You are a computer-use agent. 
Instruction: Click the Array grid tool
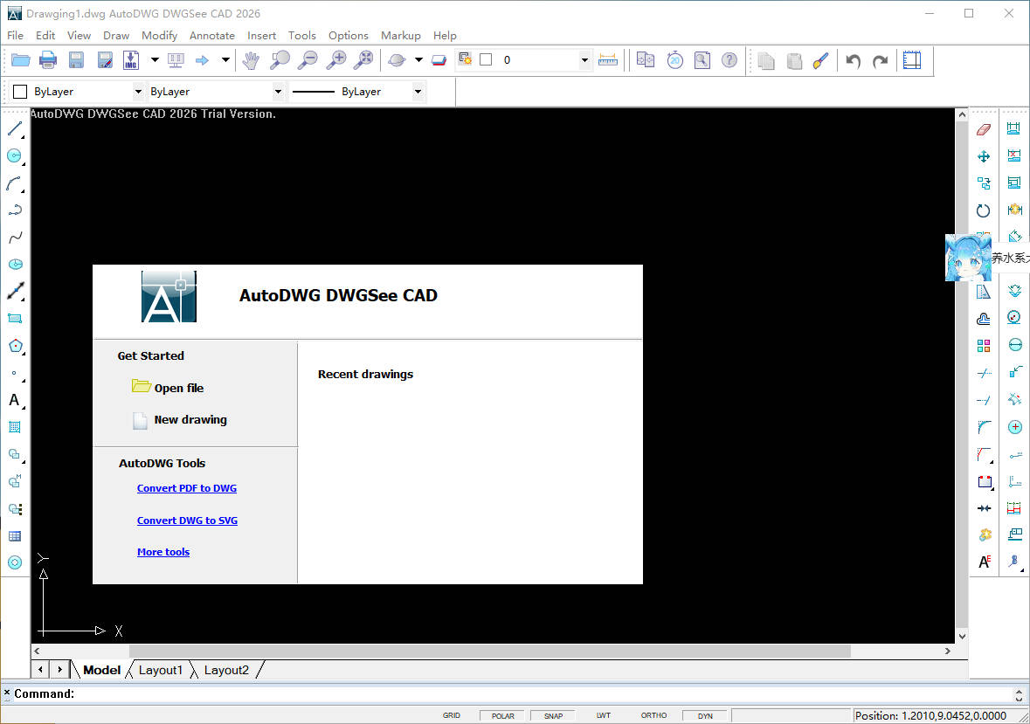984,346
